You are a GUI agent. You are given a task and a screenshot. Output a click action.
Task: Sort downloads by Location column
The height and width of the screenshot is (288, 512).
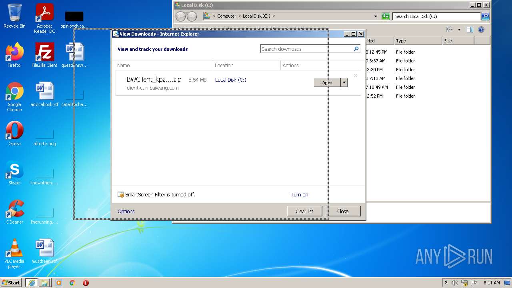[247, 65]
